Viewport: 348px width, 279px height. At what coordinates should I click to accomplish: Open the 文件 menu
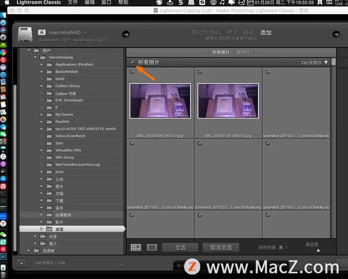coord(73,2)
